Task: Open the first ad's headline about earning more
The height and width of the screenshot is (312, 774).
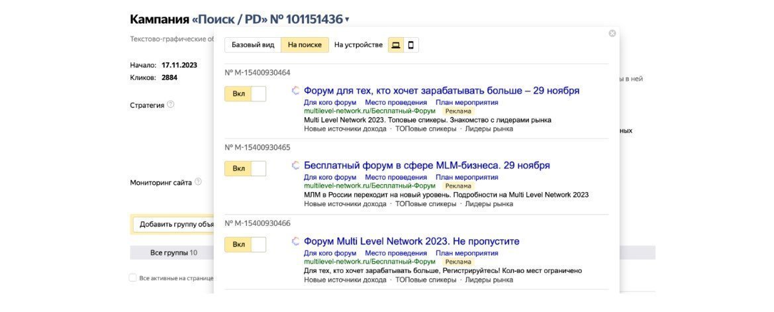Action: [x=441, y=91]
